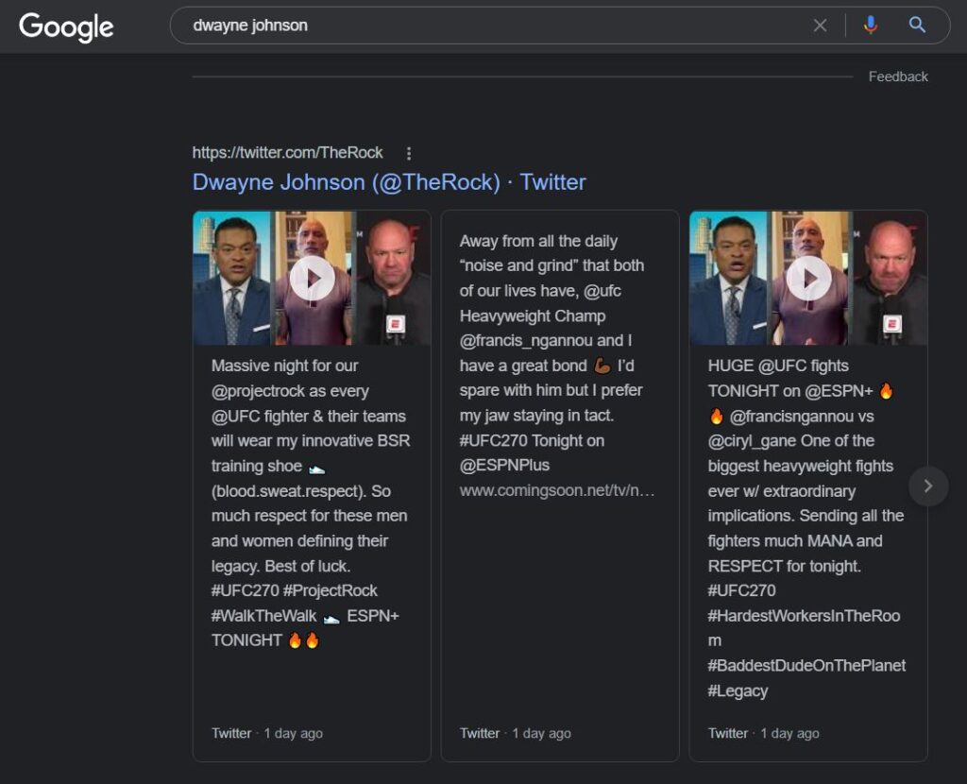Open the comingsoon.net link in the middle tweet
Viewport: 967px width, 784px height.
click(557, 490)
